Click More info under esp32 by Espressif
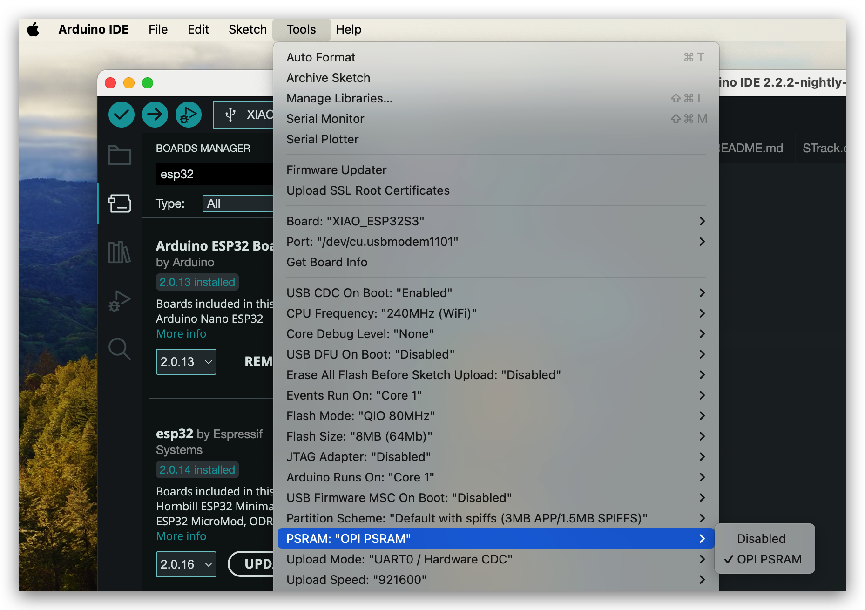 pos(181,536)
